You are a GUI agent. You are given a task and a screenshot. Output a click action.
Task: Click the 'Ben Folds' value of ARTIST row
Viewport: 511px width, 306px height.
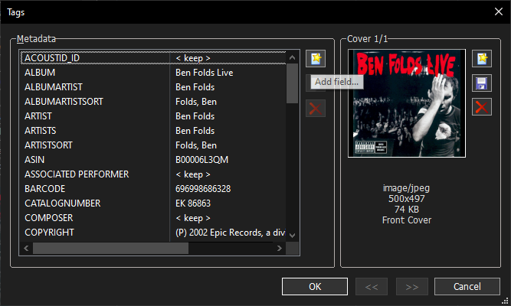[195, 116]
